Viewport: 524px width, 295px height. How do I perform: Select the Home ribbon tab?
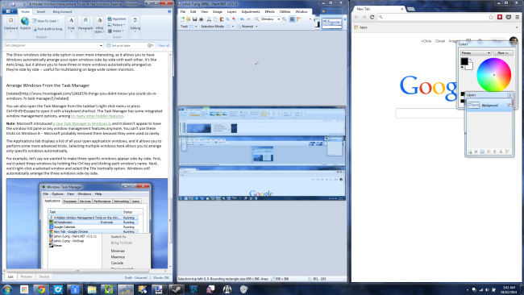25,12
